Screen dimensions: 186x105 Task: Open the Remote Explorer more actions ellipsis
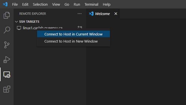click(80, 14)
